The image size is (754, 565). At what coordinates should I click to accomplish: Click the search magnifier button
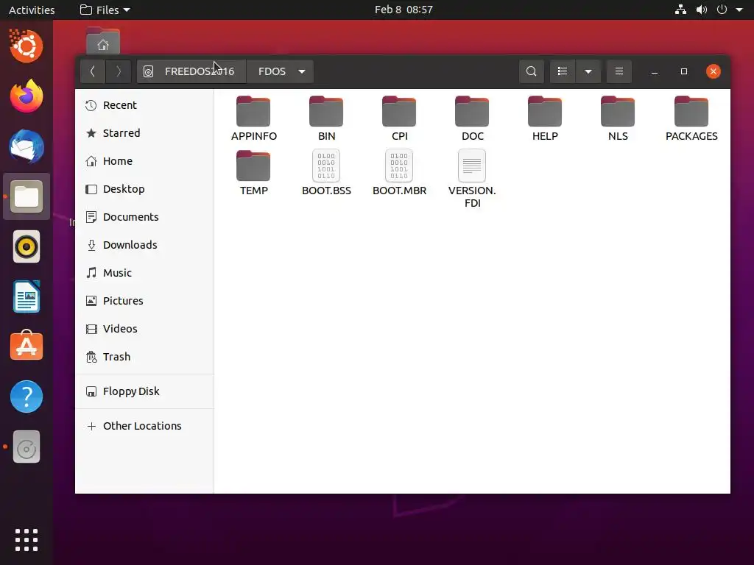click(532, 71)
